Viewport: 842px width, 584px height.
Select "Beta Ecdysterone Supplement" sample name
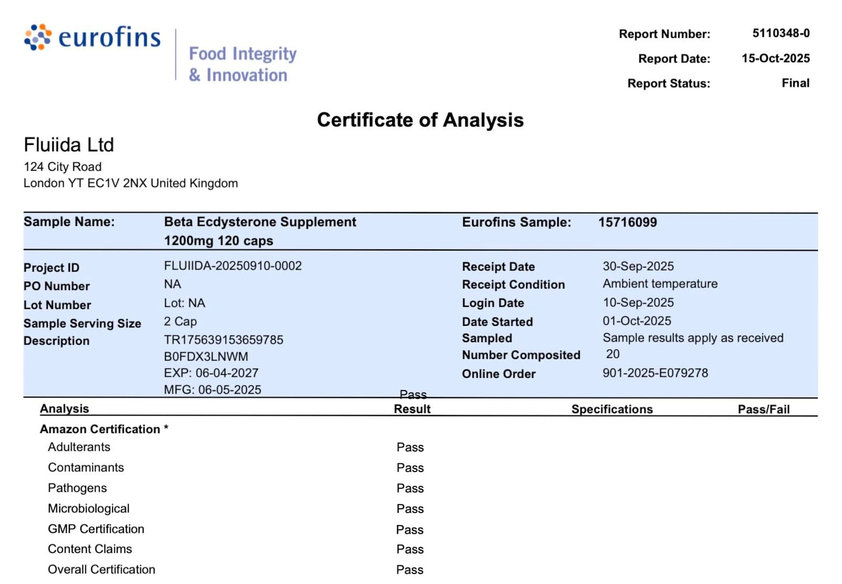pos(260,222)
